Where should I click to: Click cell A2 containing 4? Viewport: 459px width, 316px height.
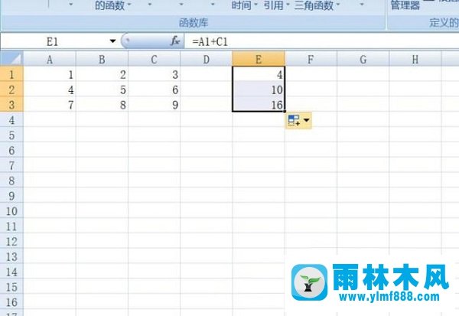point(50,90)
